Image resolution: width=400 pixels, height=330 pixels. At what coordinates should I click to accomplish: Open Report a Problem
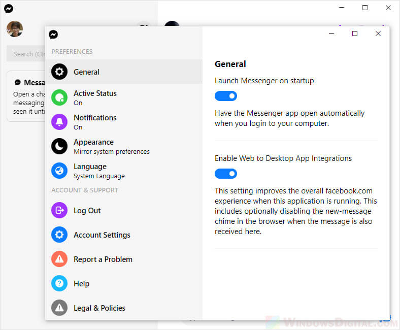point(124,259)
